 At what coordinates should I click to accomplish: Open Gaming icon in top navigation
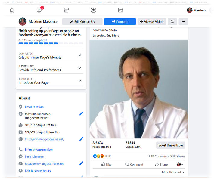[x=120, y=10]
